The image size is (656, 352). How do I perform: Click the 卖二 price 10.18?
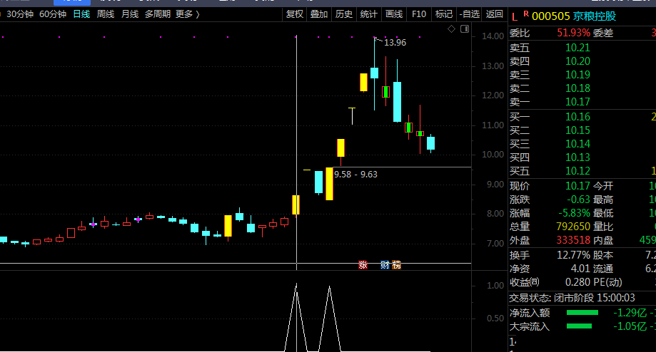577,88
